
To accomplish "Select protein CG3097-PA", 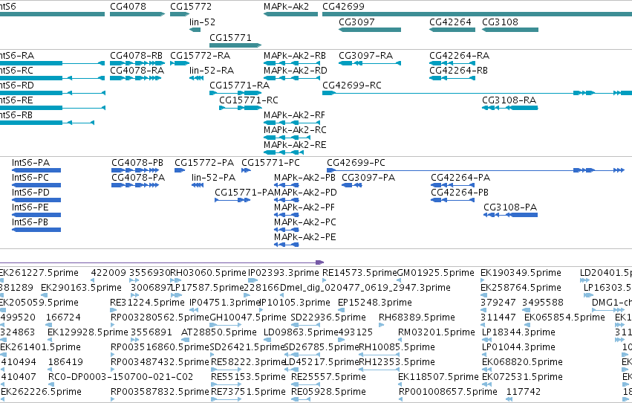I will tap(368, 178).
